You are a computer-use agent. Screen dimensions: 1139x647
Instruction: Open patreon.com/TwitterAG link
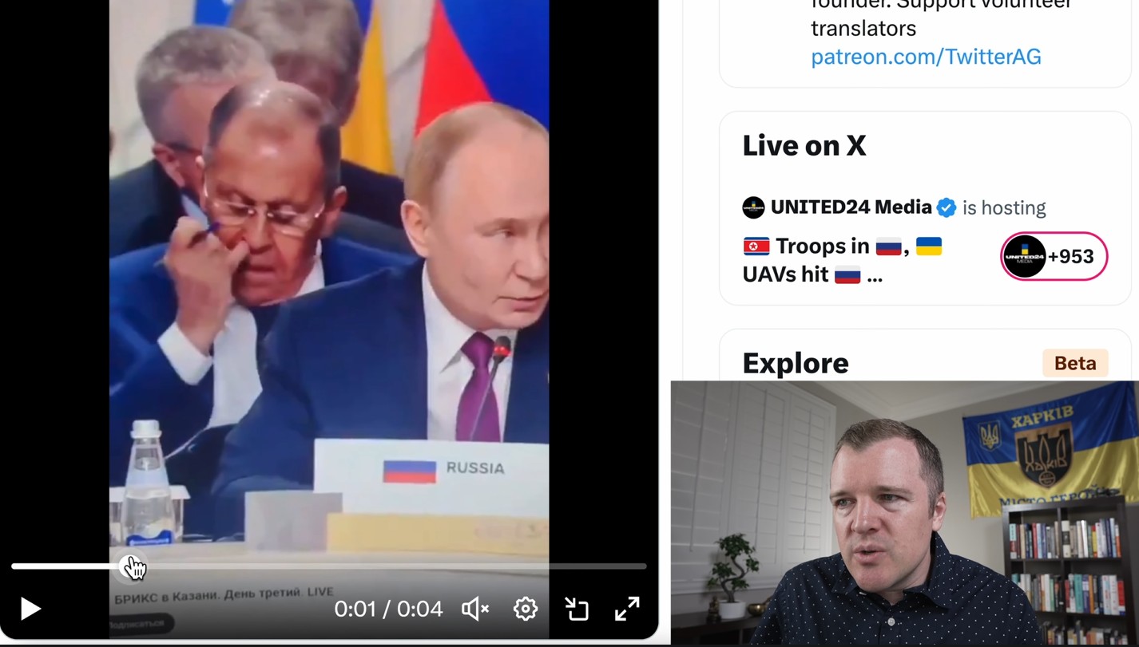pos(926,57)
